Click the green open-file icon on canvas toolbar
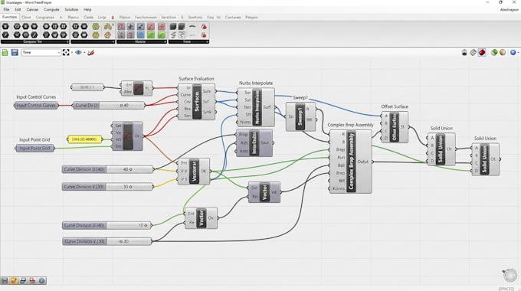 pyautogui.click(x=5, y=53)
